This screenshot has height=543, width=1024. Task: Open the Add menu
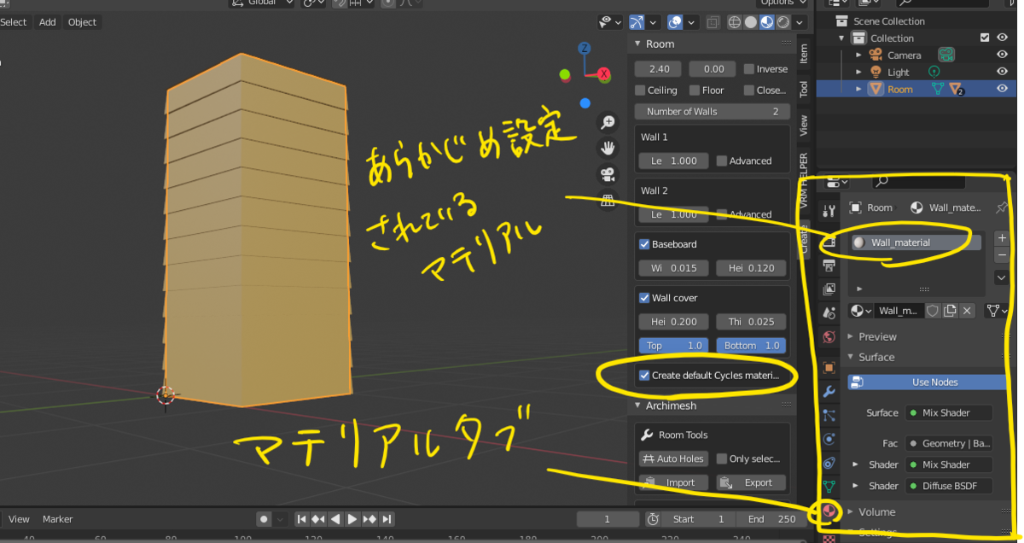[x=48, y=22]
